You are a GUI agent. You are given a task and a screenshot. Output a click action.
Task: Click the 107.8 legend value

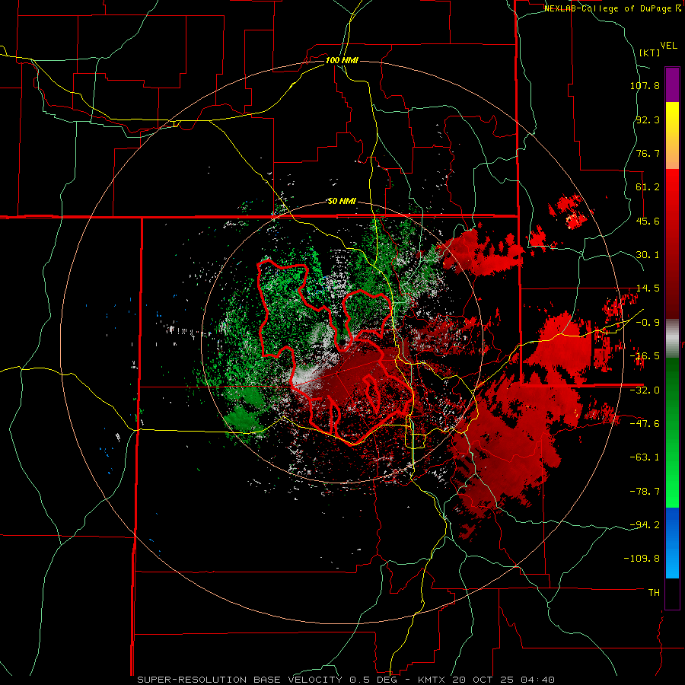tap(645, 85)
